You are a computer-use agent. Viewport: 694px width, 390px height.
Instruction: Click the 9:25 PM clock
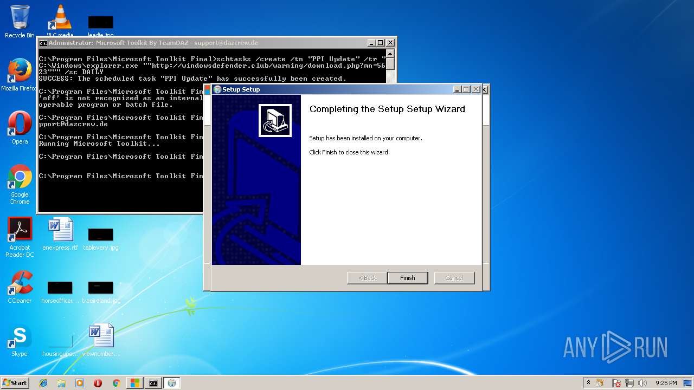[666, 383]
